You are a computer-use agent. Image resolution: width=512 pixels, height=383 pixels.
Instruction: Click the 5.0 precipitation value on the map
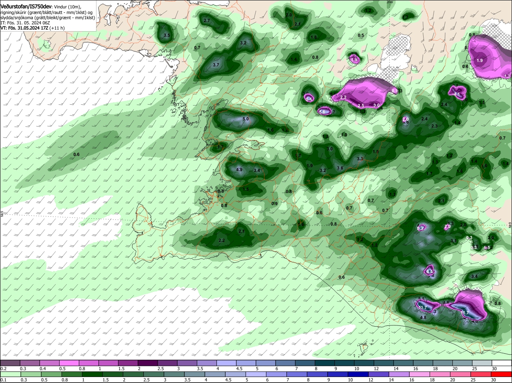click(246, 119)
